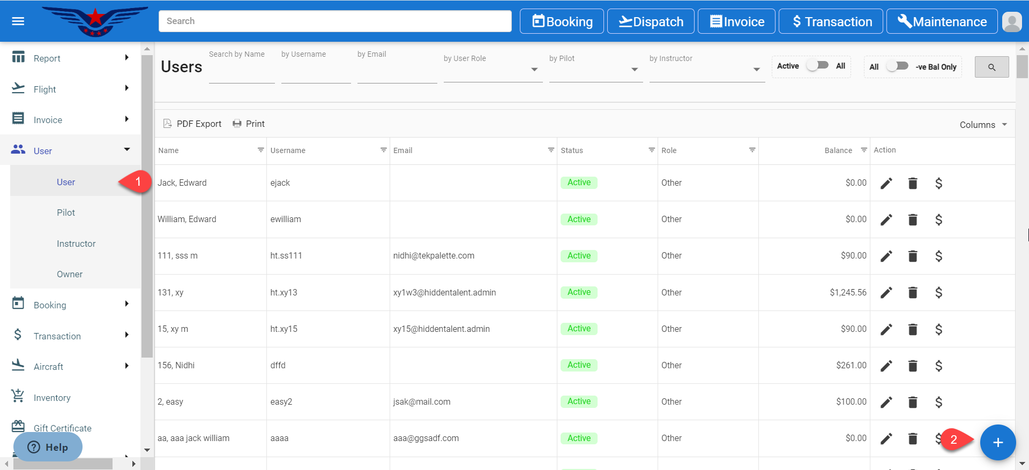Click the filter icon on Status column
The width and height of the screenshot is (1029, 470).
pyautogui.click(x=652, y=150)
